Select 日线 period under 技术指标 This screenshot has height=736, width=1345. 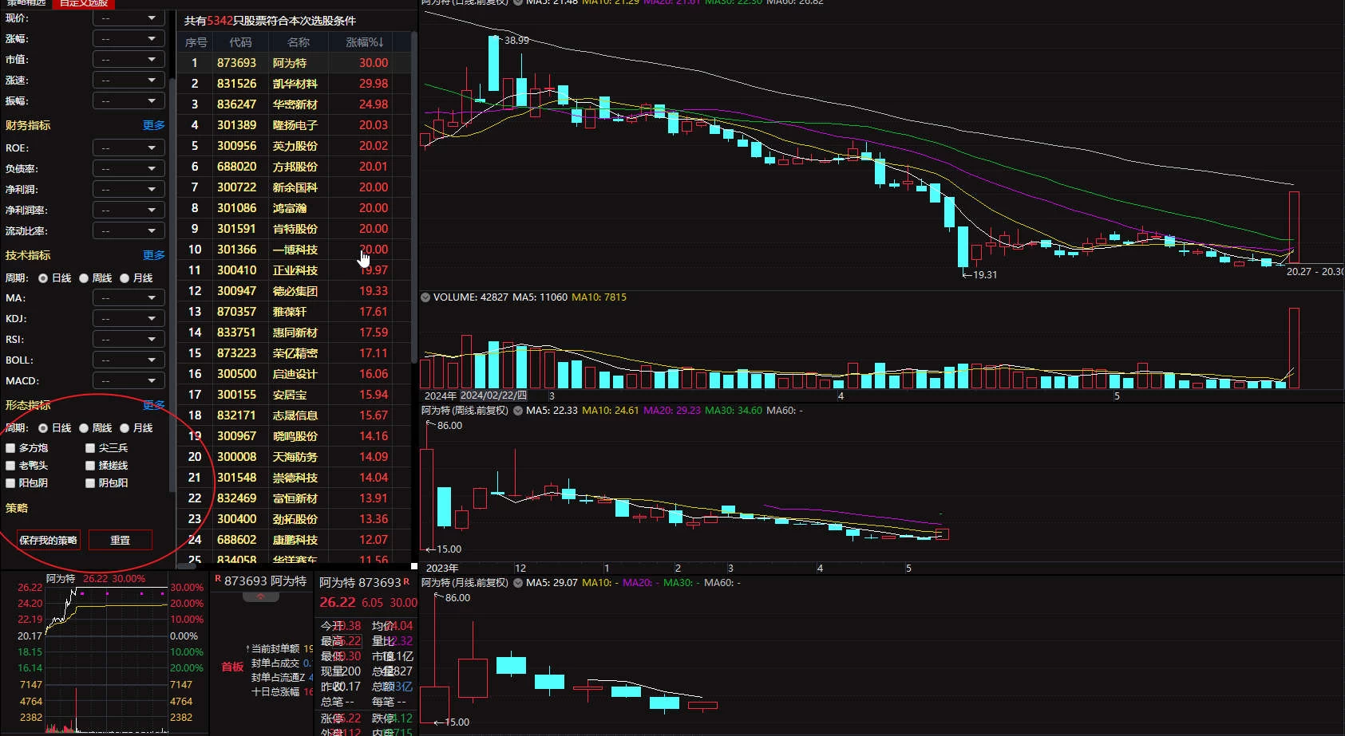[x=43, y=278]
